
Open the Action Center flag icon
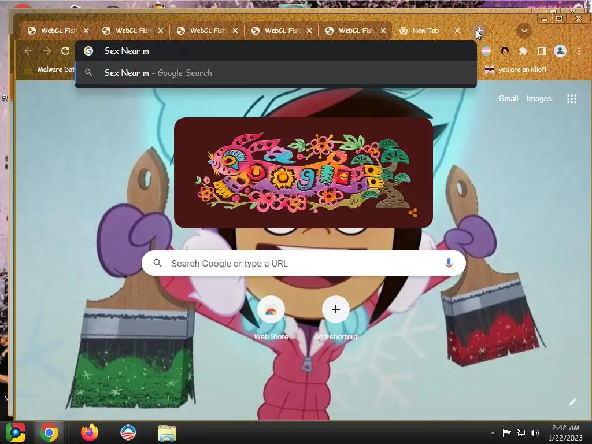(506, 432)
